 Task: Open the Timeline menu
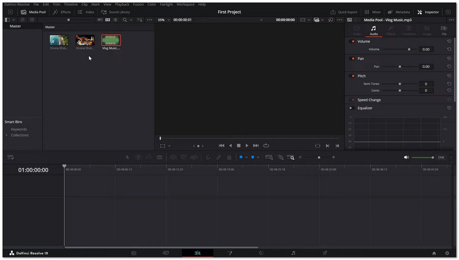71,5
